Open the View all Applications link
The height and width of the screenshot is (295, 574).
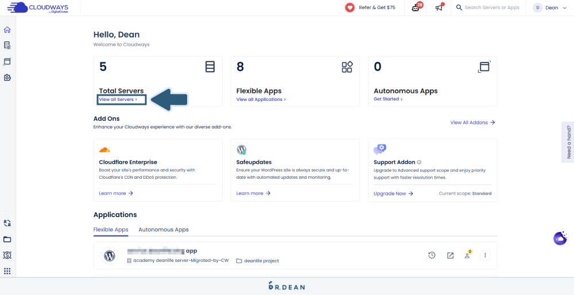coord(261,100)
